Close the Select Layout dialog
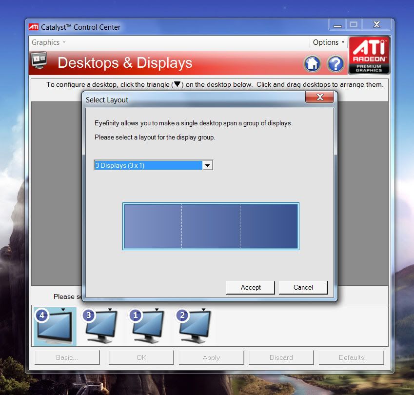The width and height of the screenshot is (414, 395). click(x=320, y=97)
